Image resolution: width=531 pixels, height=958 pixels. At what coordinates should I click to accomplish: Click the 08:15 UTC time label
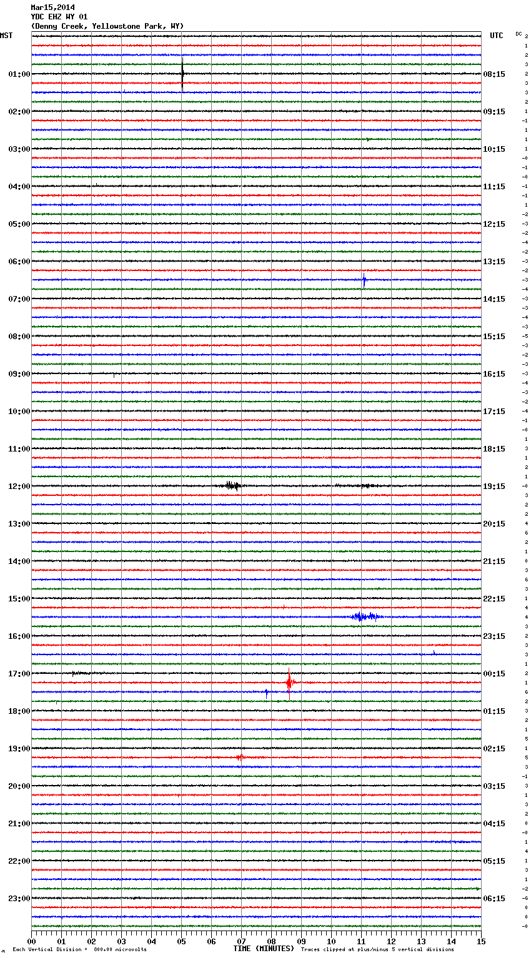point(494,74)
